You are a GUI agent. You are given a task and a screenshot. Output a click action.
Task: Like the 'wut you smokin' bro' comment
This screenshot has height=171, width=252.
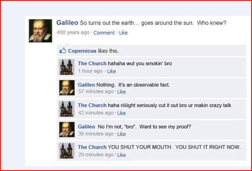(111, 71)
